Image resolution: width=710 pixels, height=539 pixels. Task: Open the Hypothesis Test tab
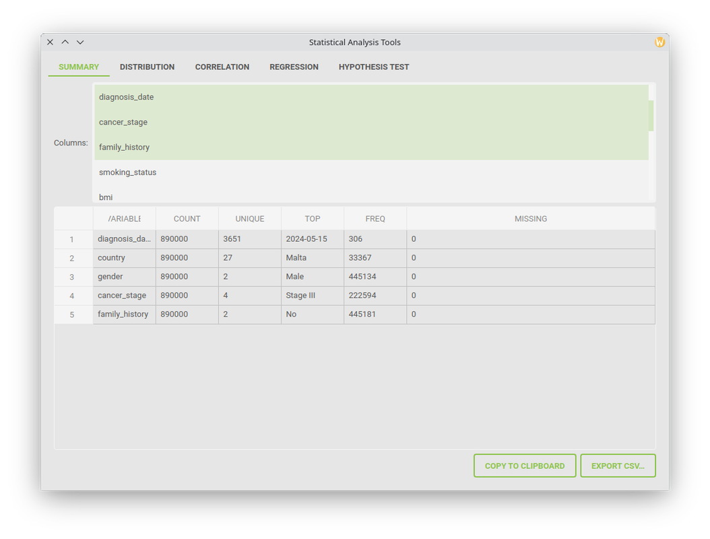point(374,67)
